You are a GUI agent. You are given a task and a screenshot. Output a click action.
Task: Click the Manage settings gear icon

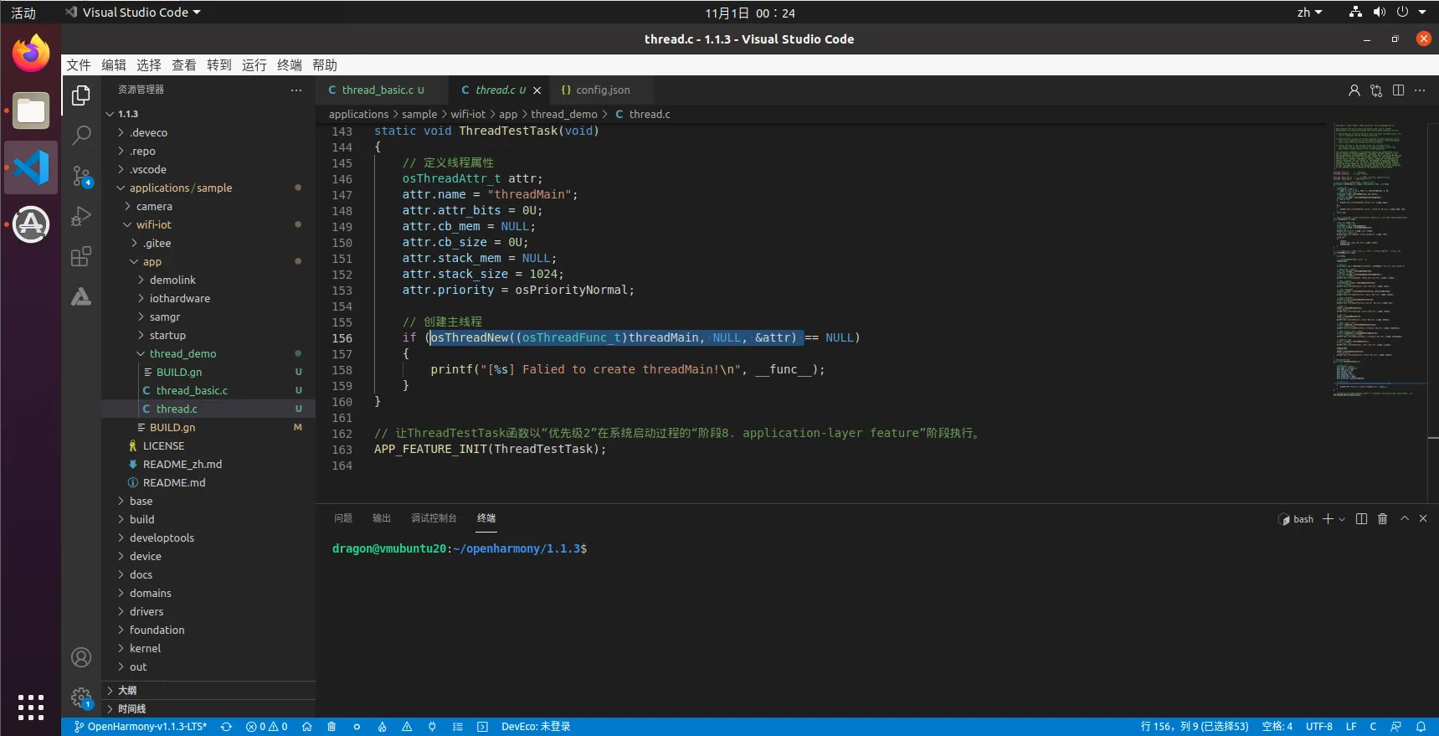(x=81, y=697)
